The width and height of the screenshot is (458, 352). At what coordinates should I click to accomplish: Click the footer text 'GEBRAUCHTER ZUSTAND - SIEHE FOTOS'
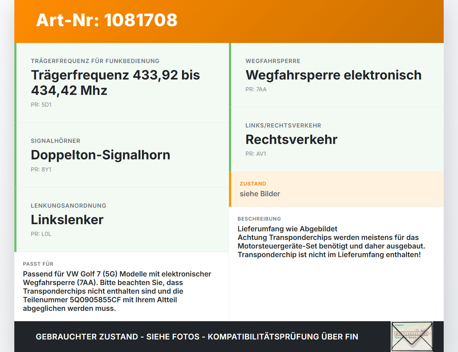coord(118,337)
